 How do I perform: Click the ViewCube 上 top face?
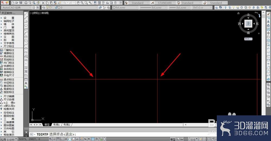point(248,23)
